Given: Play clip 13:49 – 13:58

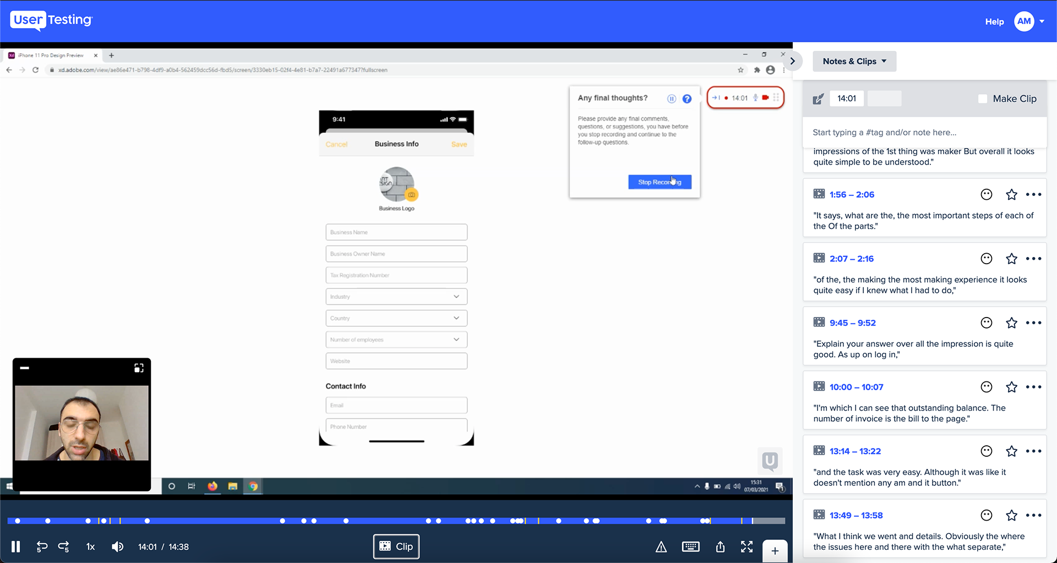Looking at the screenshot, I should [x=856, y=515].
